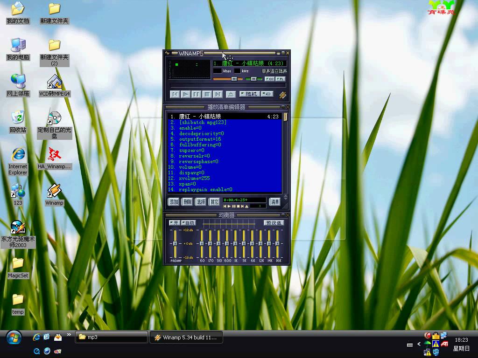The image size is (478, 358).
Task: Toggle the 随机 shuffle button
Action: pyautogui.click(x=249, y=94)
